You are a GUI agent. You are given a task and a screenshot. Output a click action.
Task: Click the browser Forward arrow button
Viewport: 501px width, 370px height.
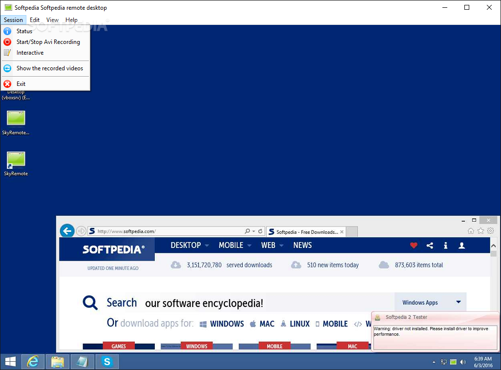pyautogui.click(x=81, y=231)
